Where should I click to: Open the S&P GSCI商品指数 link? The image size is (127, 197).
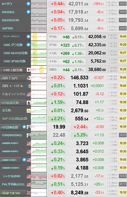tap(15, 119)
